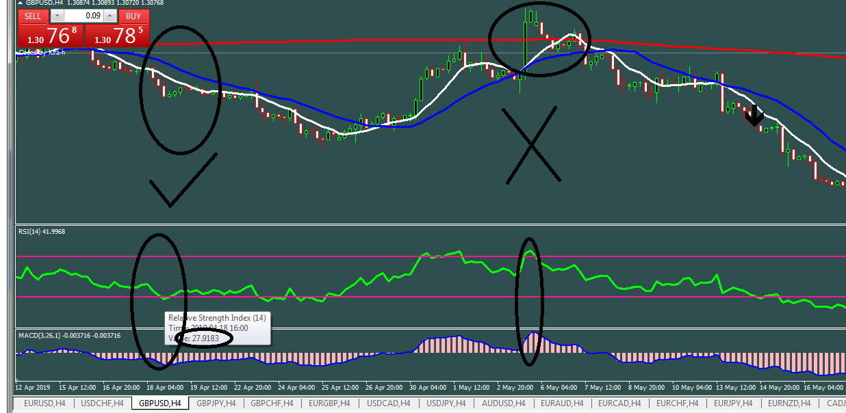The height and width of the screenshot is (413, 846).
Task: Open the AUDUSD,H4 chart tab
Action: point(503,403)
